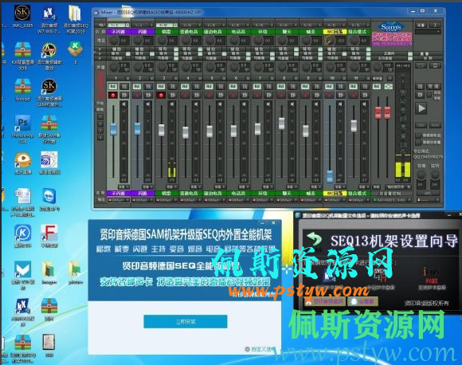462x365 pixels.
Task: Solo channel 11 组合模式 strip
Action: tap(365, 86)
